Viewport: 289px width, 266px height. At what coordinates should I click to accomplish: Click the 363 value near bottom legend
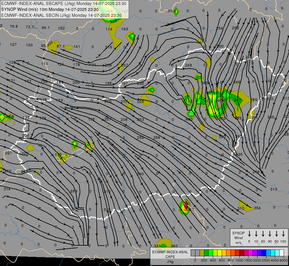tap(174, 246)
